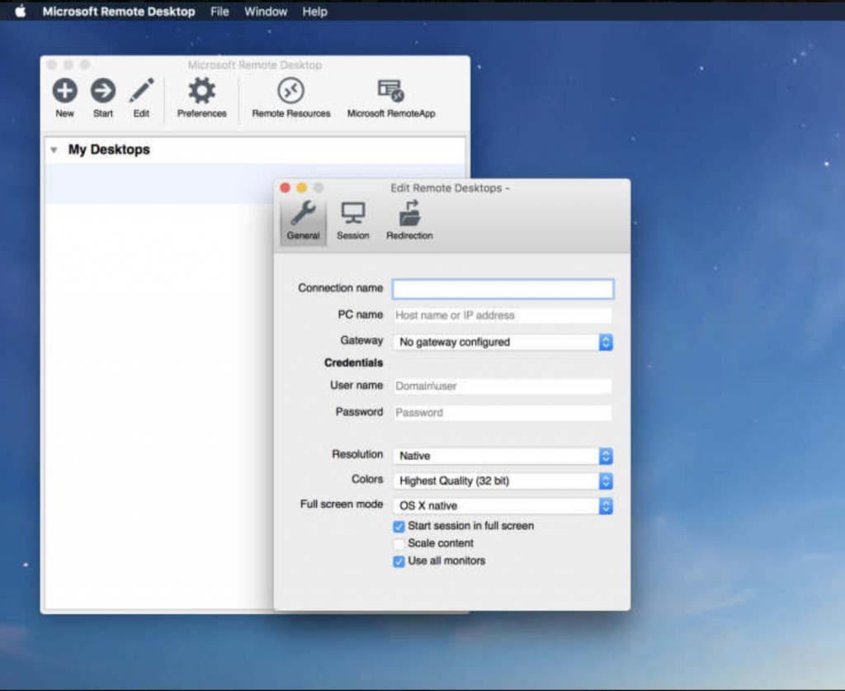Open the File menu
This screenshot has width=845, height=691.
click(x=220, y=12)
